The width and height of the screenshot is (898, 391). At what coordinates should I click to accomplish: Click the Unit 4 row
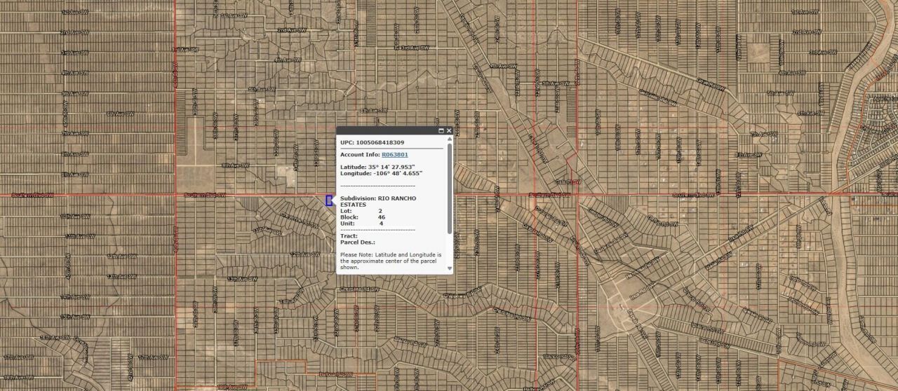[361, 224]
